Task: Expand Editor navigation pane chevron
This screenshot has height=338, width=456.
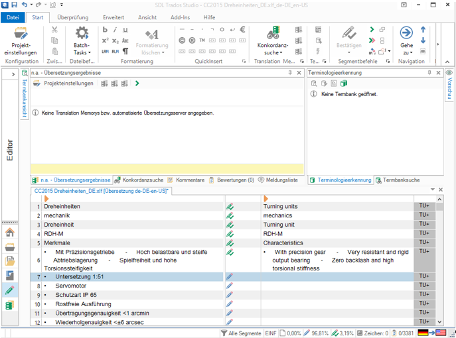Action: click(13, 74)
